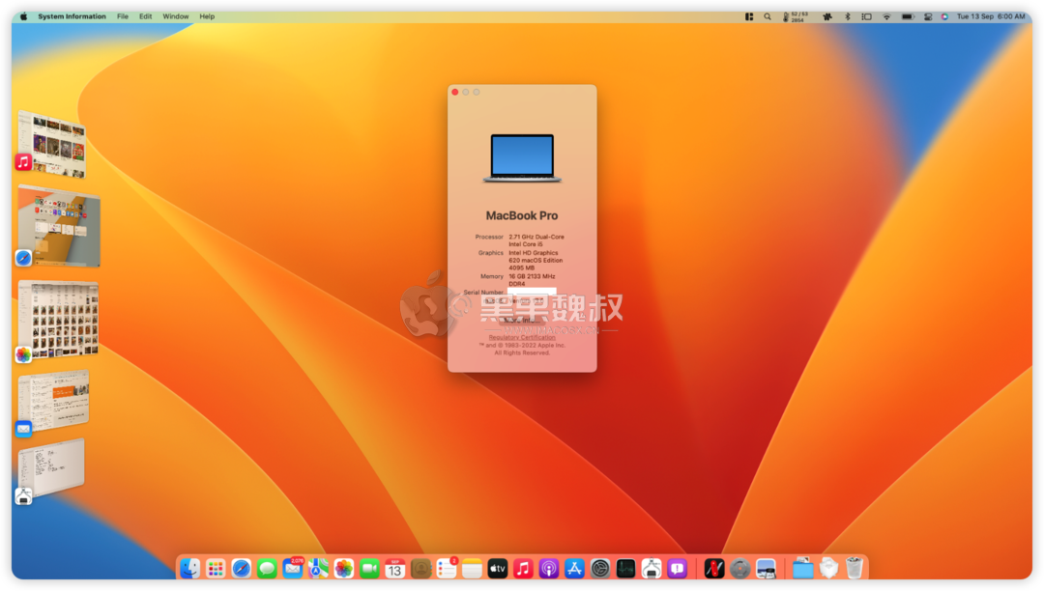Open App Store in the Dock
Image resolution: width=1044 pixels, height=591 pixels.
click(x=574, y=569)
